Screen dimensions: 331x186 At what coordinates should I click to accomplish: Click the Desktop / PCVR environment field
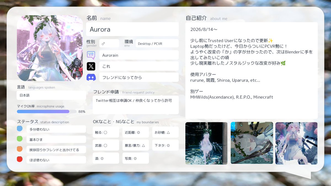point(157,43)
